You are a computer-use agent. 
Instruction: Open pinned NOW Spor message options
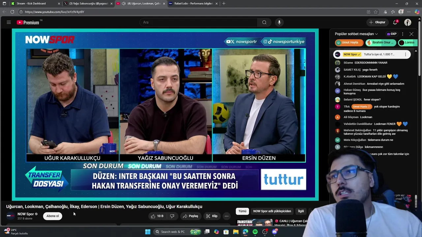click(406, 54)
